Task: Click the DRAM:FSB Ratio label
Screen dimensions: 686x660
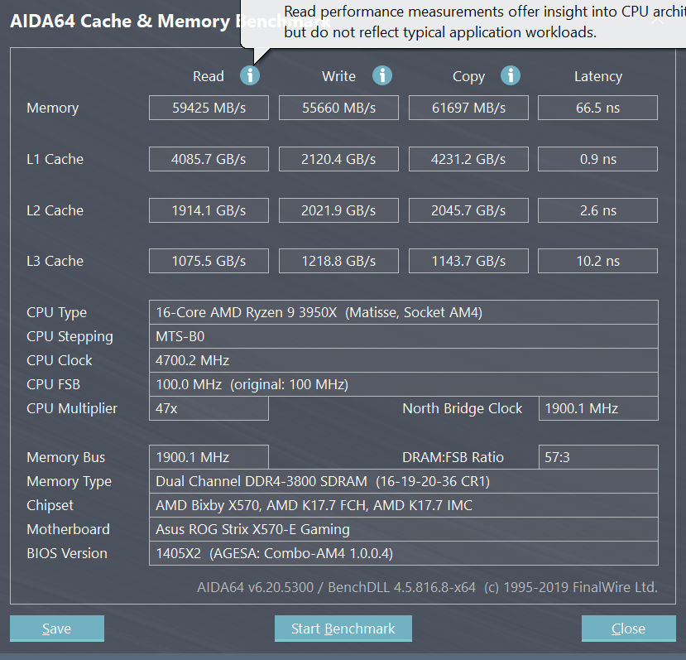Action: [453, 458]
